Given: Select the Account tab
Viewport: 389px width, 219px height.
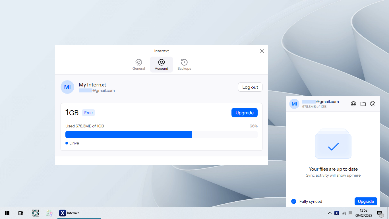Looking at the screenshot, I should (x=162, y=65).
